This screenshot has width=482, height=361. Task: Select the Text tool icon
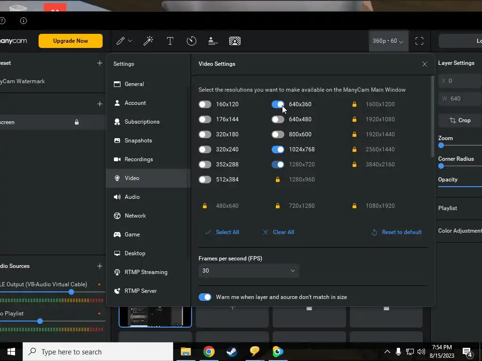pyautogui.click(x=170, y=41)
